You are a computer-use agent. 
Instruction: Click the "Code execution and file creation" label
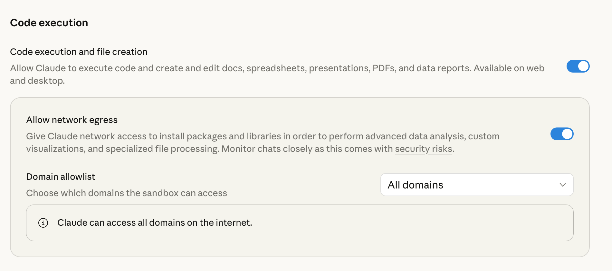click(x=79, y=52)
